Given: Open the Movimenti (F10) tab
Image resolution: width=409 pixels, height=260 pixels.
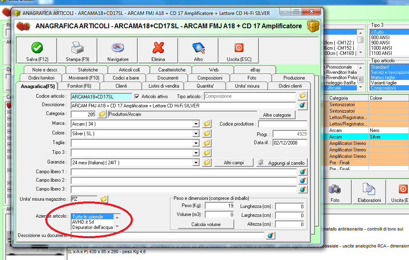Looking at the screenshot, I should tap(84, 78).
